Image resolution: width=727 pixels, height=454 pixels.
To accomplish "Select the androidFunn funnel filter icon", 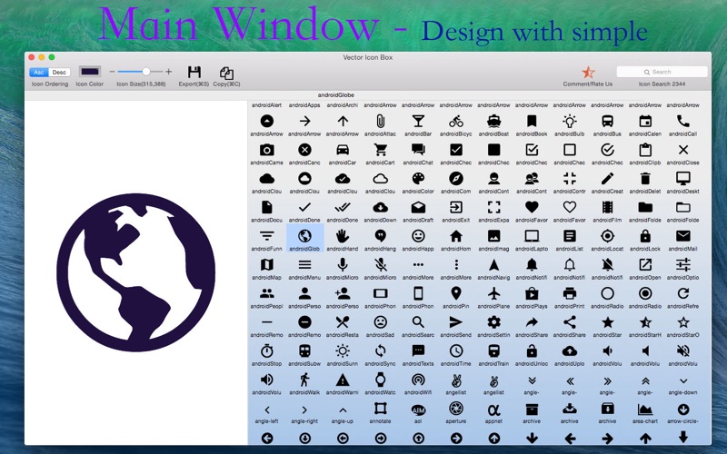I will [266, 236].
